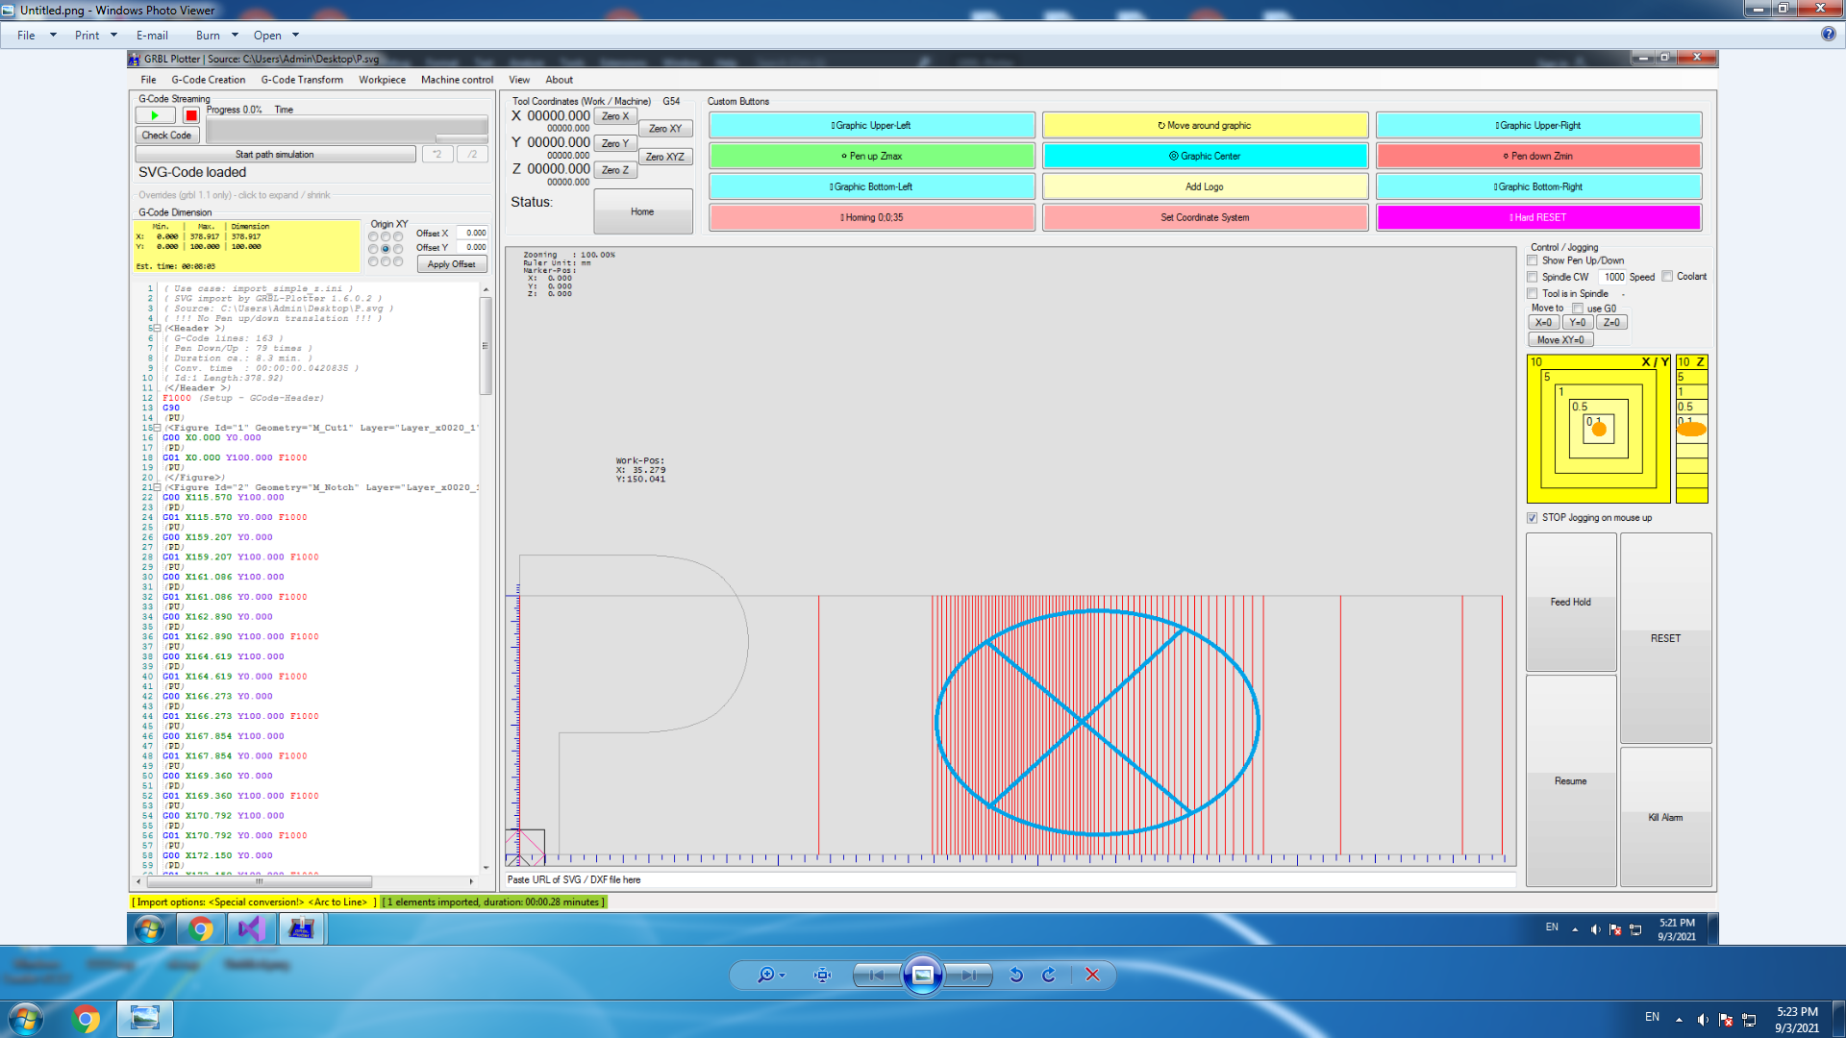
Task: Disable STOP Jogging on mouse up
Action: pos(1532,518)
